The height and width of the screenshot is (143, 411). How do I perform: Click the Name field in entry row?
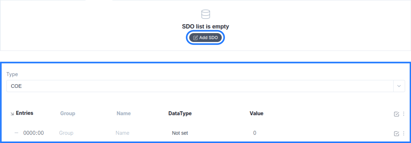(x=123, y=133)
